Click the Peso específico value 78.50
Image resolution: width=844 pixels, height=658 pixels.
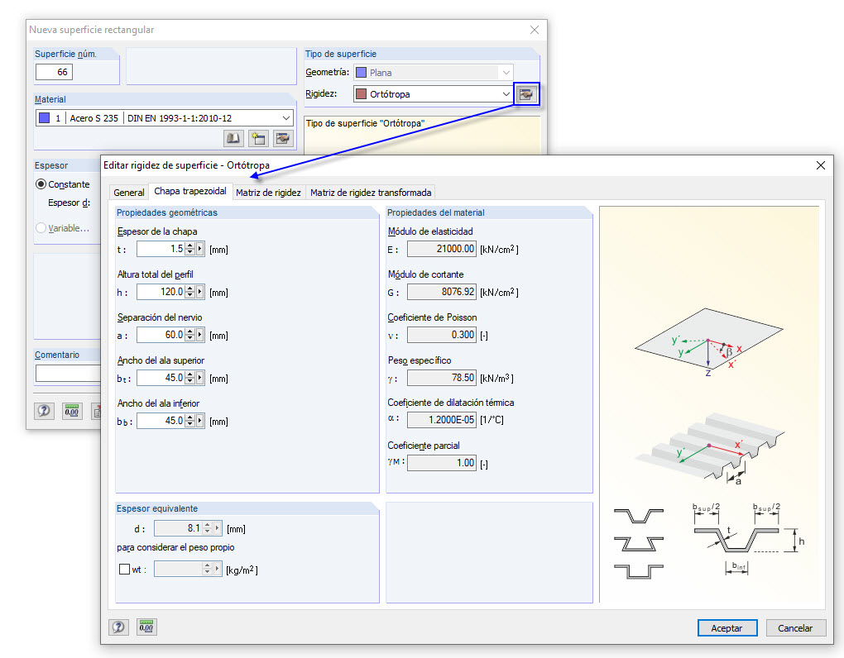coord(441,378)
